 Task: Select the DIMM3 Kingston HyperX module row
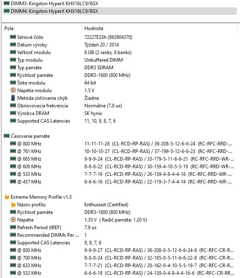120,3
